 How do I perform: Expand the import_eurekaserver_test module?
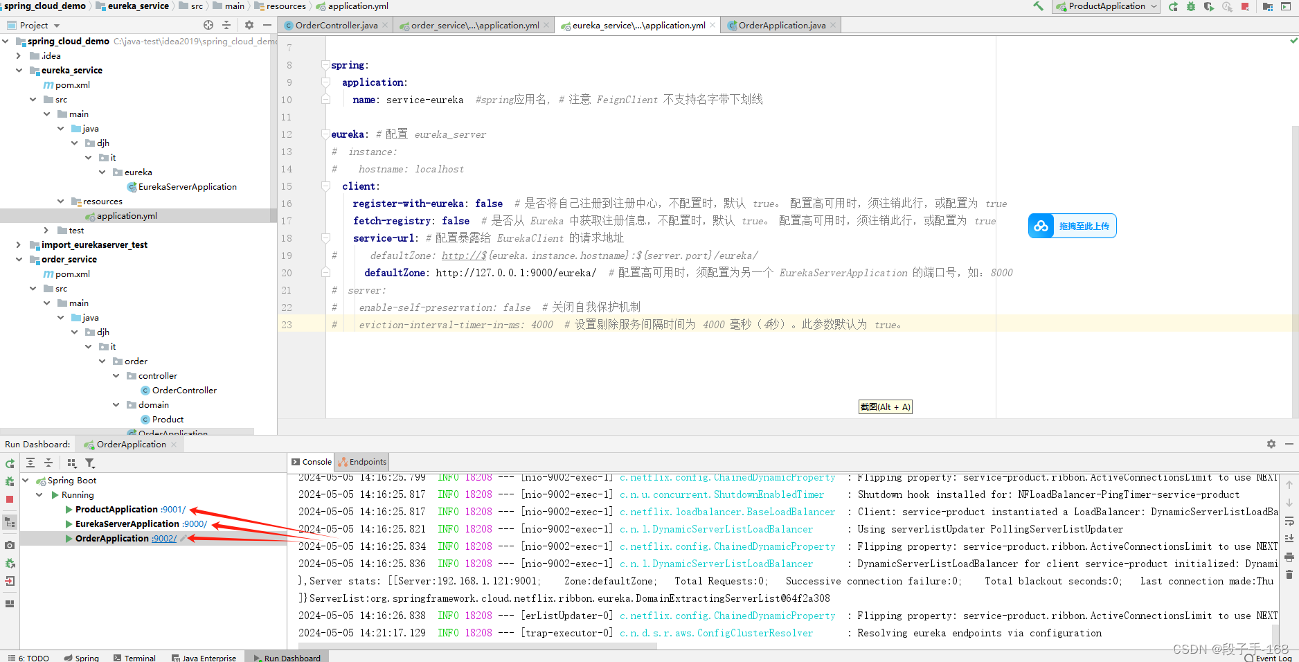[19, 244]
